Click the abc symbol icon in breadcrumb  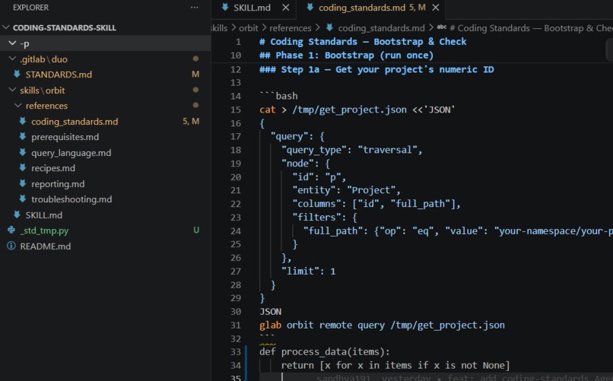pyautogui.click(x=442, y=27)
